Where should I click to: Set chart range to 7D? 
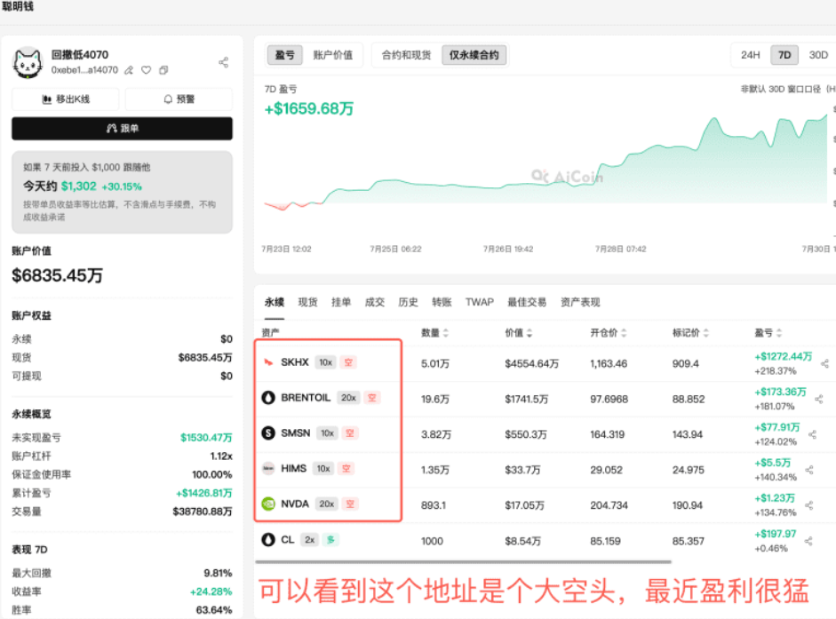(784, 55)
